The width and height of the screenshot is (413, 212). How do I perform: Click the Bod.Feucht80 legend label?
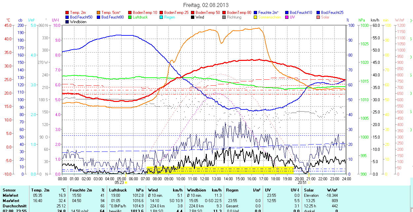(x=112, y=17)
